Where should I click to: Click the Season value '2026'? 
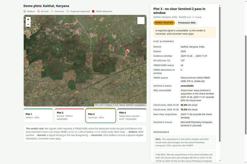pos(183,51)
